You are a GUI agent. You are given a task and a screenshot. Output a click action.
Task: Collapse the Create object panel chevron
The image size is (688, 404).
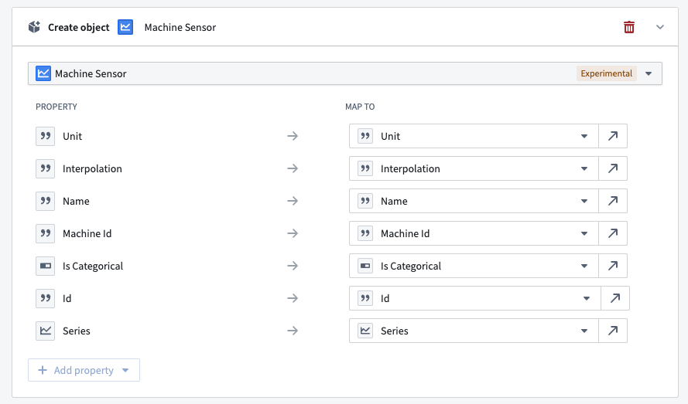(x=660, y=27)
